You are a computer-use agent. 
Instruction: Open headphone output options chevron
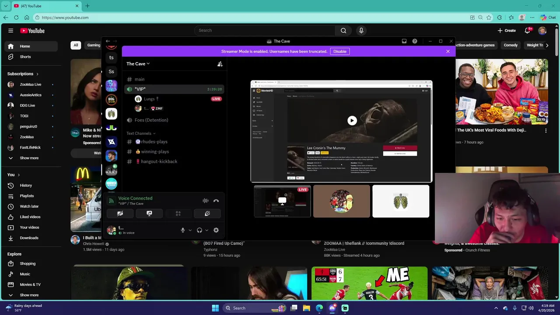[x=206, y=230]
